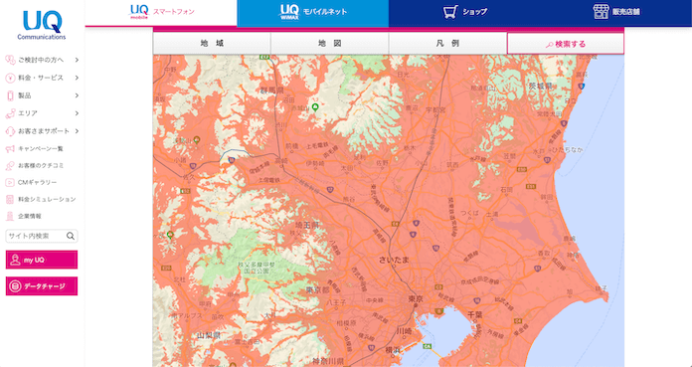The width and height of the screenshot is (692, 367).
Task: Click the green marker near 赤城山 on map
Action: point(315,106)
